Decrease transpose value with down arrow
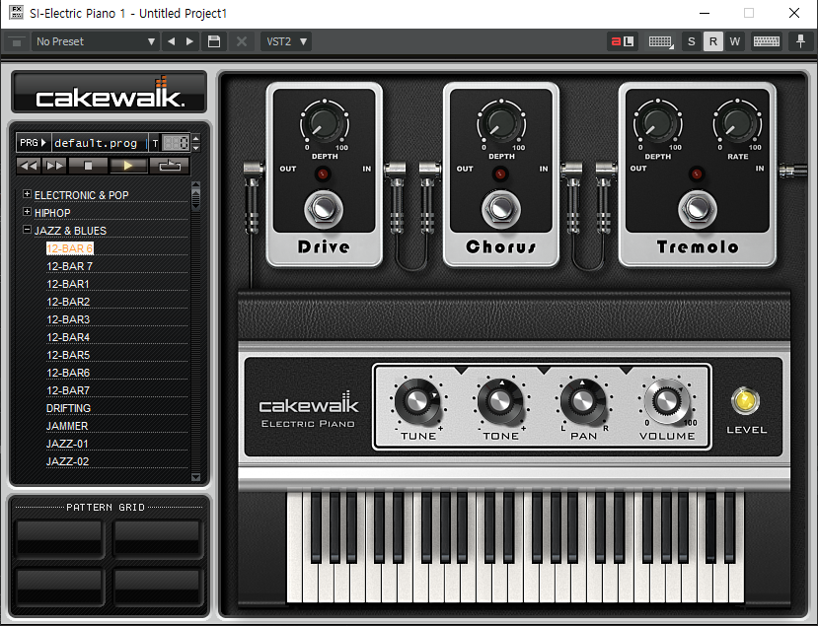This screenshot has height=626, width=818. 196,148
